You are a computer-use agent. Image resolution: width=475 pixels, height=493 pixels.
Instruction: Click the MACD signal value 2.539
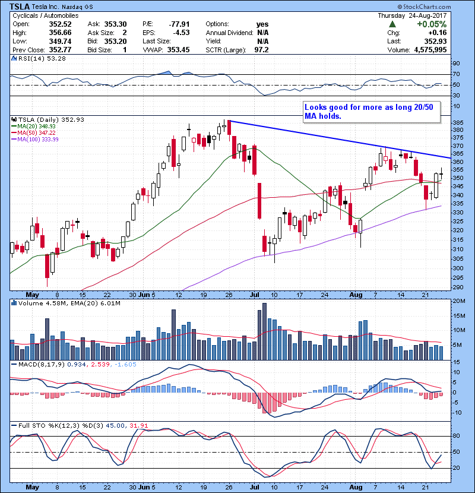(100, 365)
